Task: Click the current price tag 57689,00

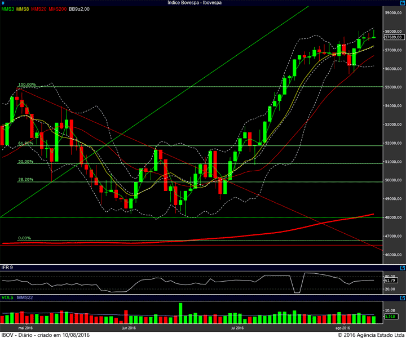Action: click(x=394, y=37)
